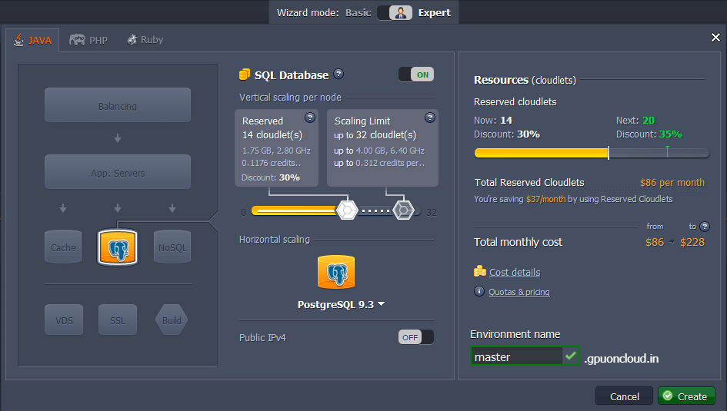Open the Cost details link
This screenshot has width=727, height=411.
[x=514, y=272]
